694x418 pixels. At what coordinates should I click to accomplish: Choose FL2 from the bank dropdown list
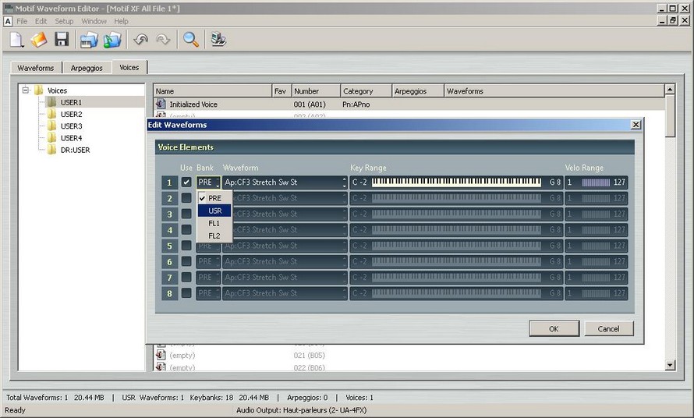point(214,236)
